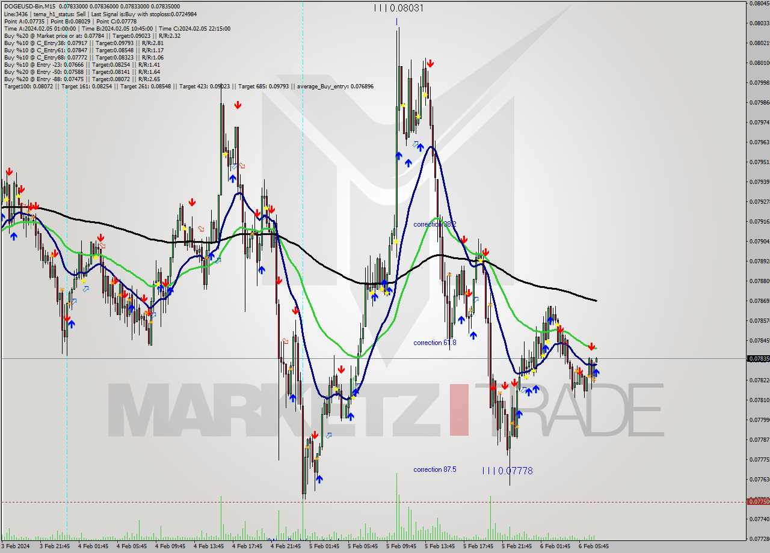Click the 'Target100: 0.08072' value
Viewport: 770px width, 553px height.
click(x=28, y=86)
